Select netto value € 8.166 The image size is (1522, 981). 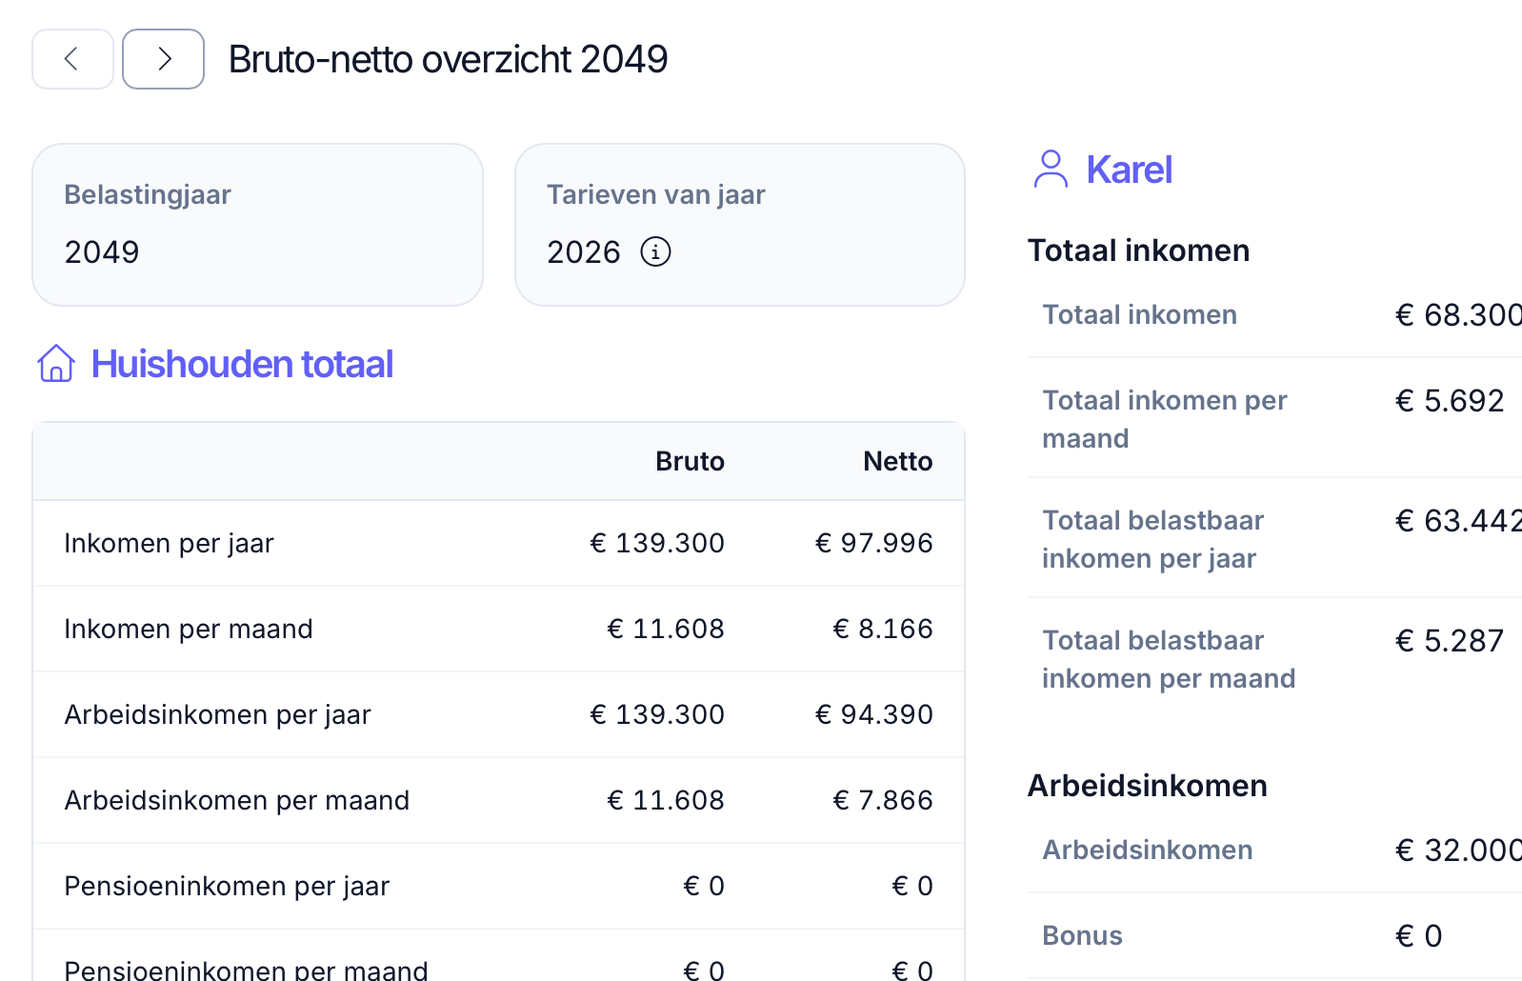[x=883, y=629]
